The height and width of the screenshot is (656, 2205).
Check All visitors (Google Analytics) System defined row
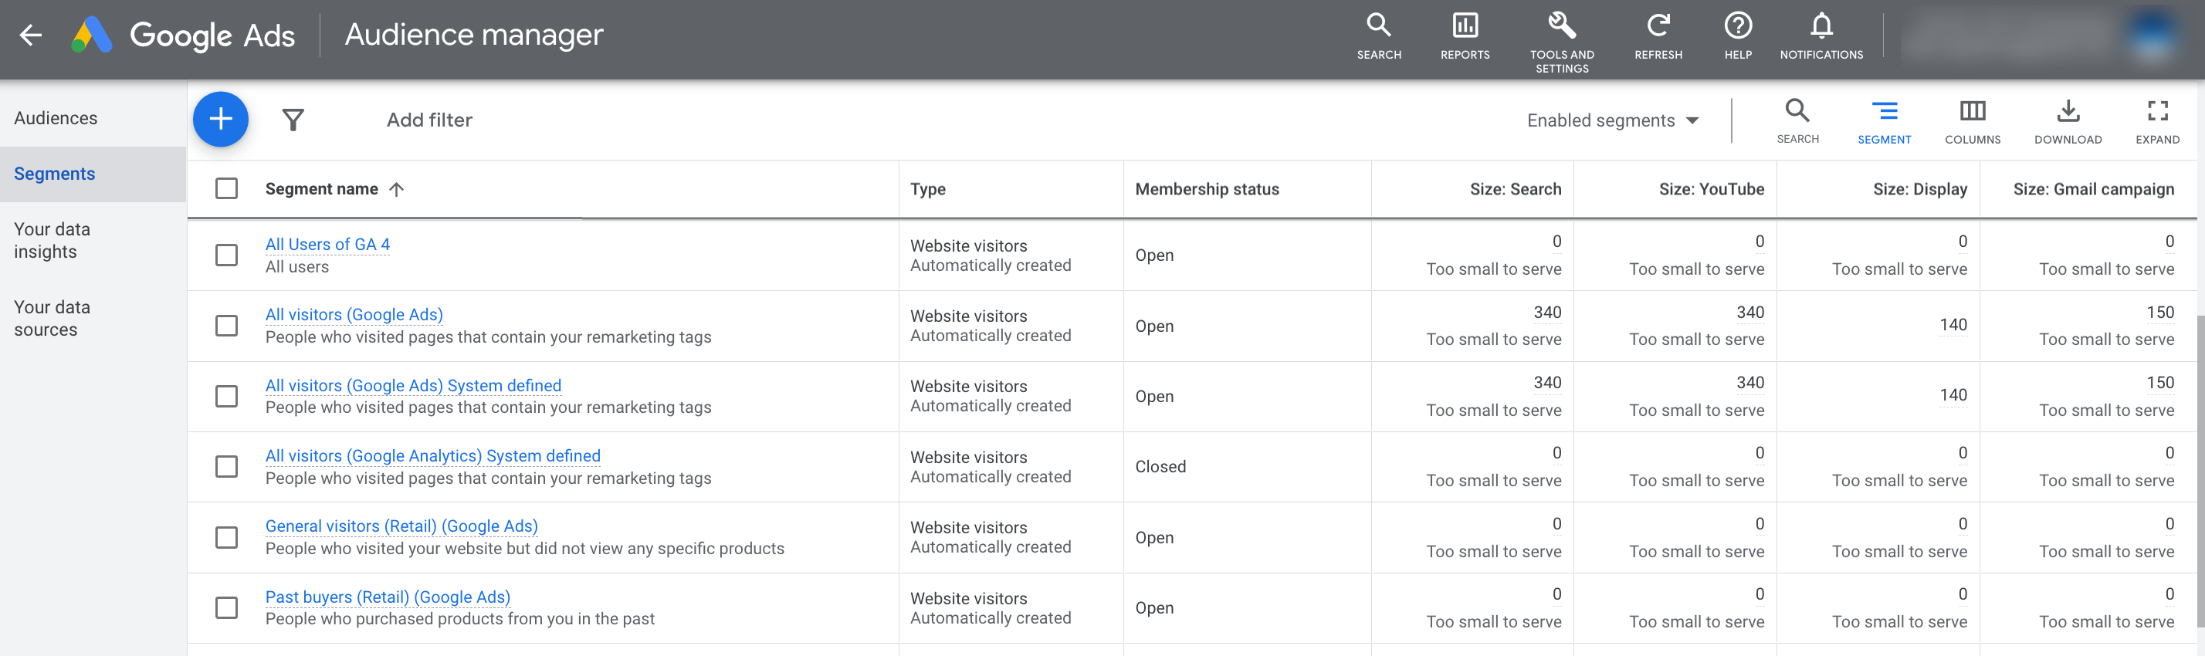tap(227, 466)
